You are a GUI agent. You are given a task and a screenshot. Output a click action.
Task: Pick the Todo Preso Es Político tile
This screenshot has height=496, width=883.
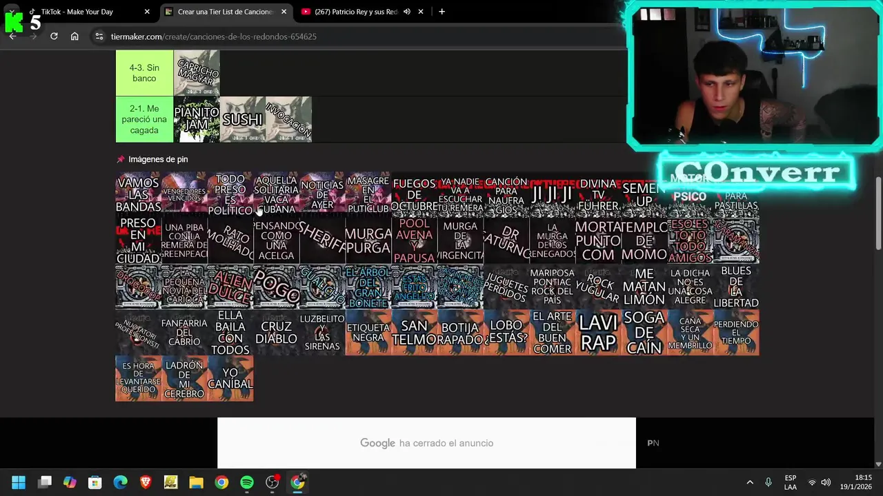point(230,194)
